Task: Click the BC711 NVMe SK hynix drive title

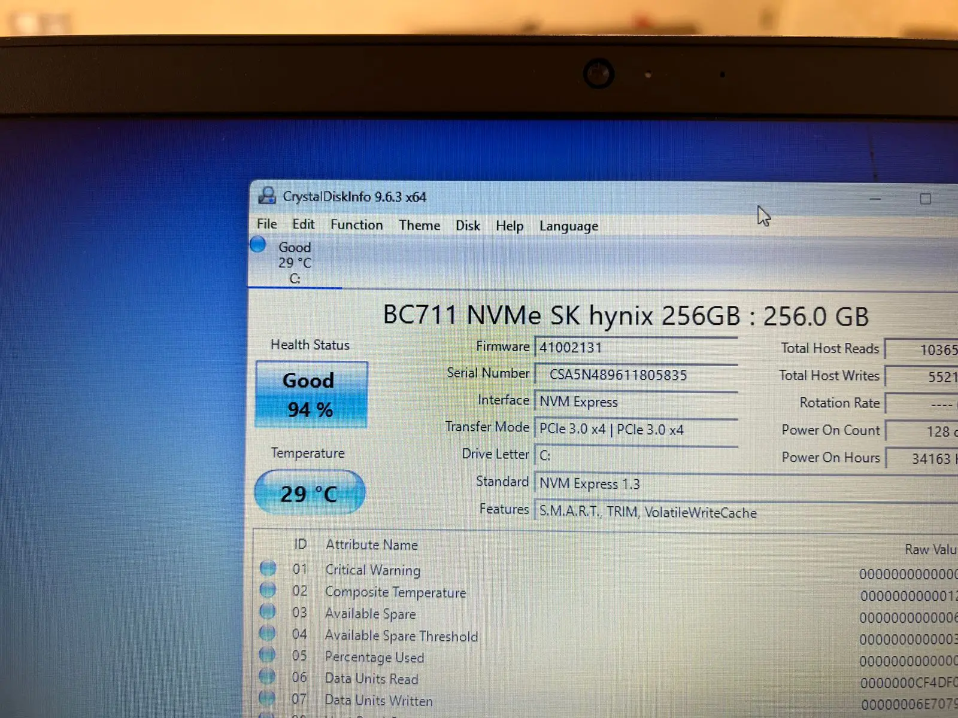Action: pos(626,315)
